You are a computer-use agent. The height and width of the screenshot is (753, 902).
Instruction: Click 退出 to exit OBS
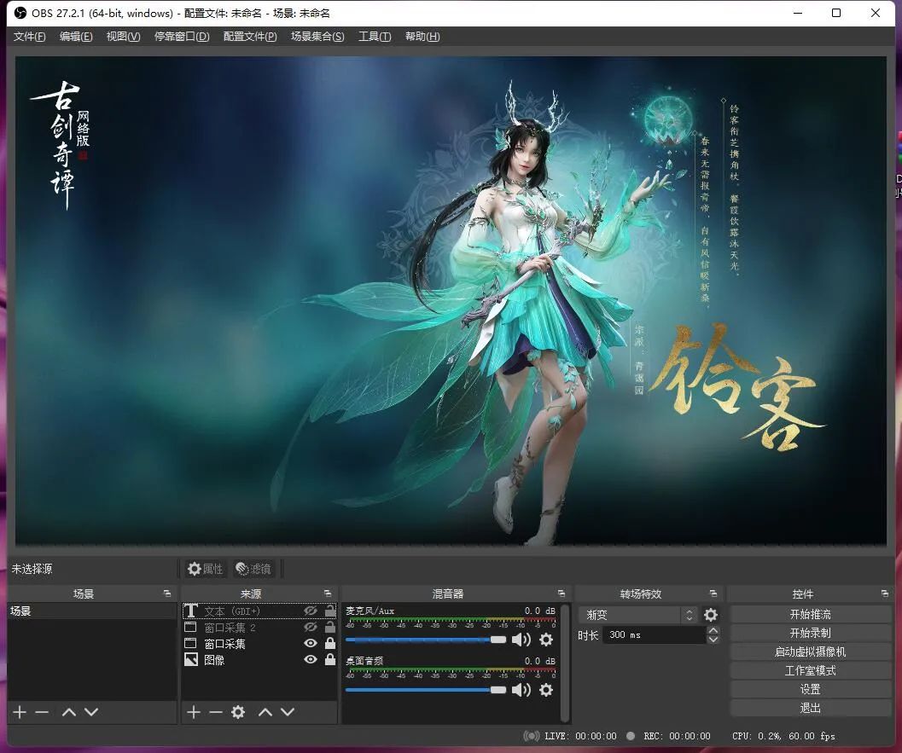(811, 708)
